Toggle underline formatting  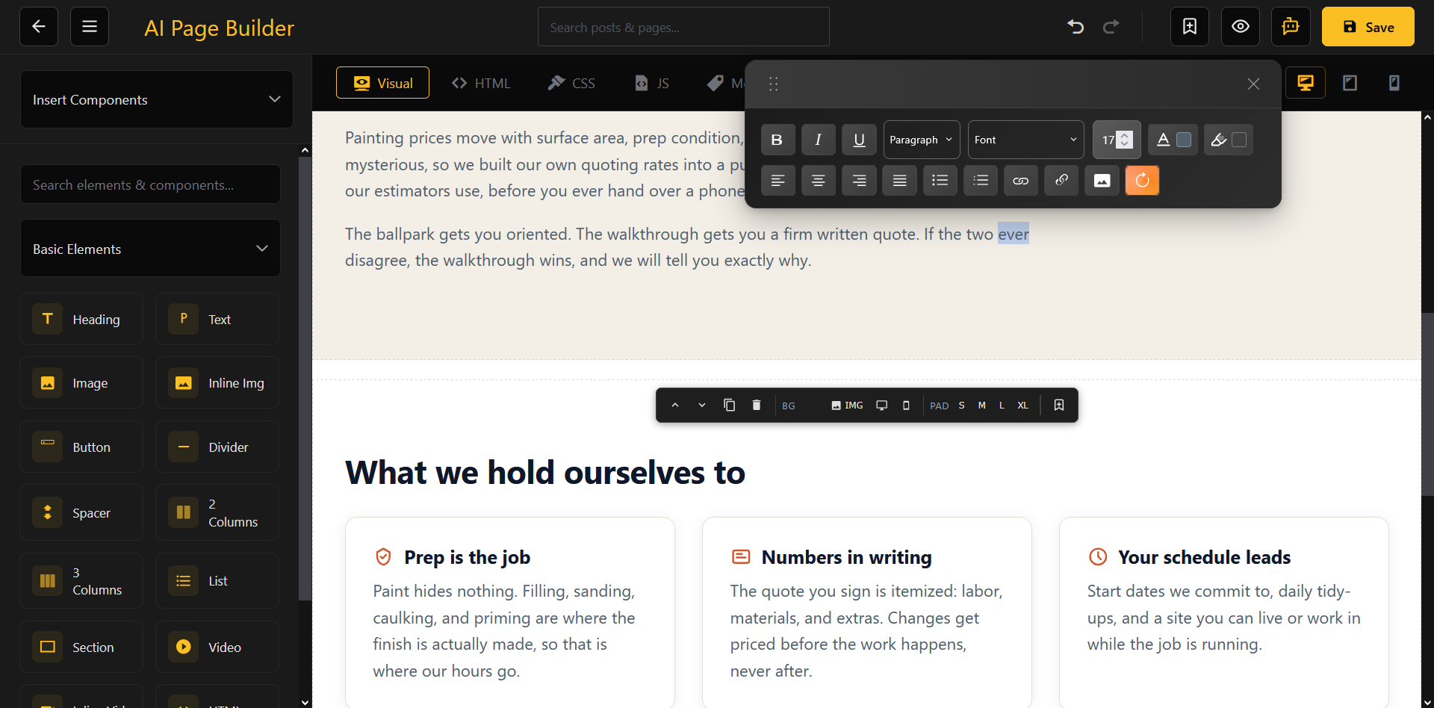point(860,140)
